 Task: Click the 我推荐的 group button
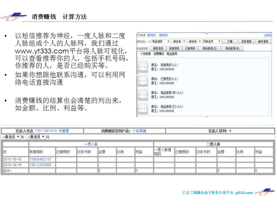coord(174,49)
